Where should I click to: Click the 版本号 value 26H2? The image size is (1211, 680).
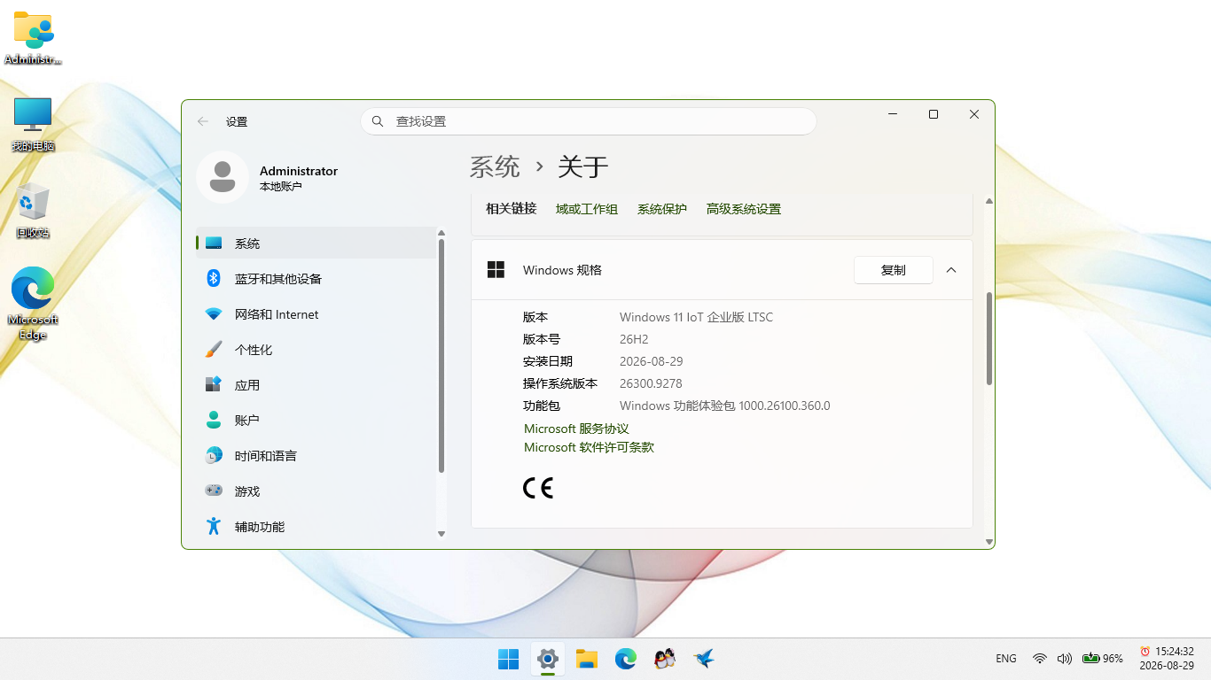tap(634, 339)
